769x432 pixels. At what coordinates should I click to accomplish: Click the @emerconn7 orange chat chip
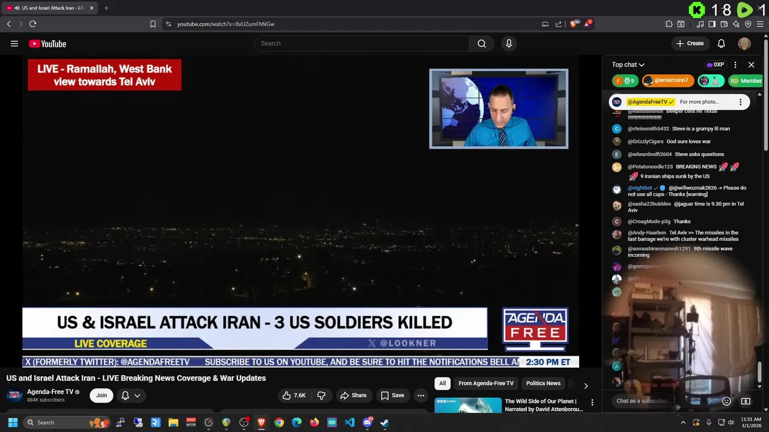click(x=667, y=80)
